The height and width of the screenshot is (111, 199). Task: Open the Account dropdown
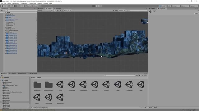[176, 6]
